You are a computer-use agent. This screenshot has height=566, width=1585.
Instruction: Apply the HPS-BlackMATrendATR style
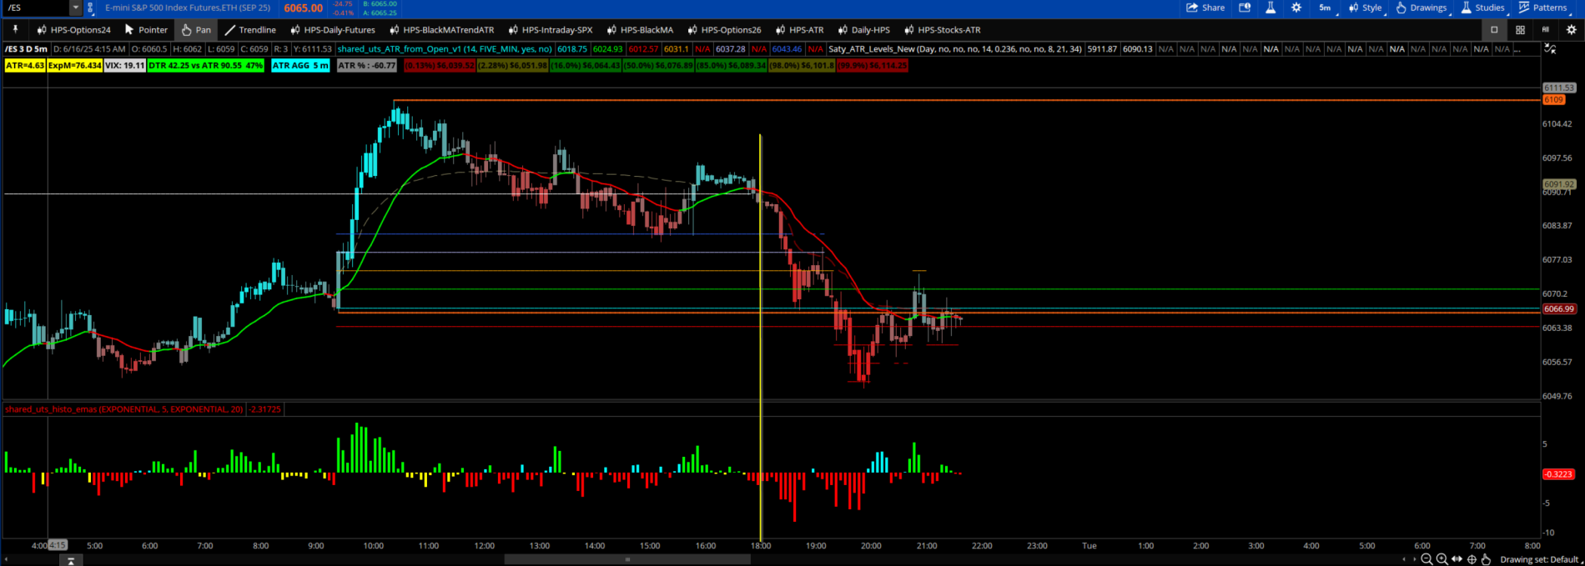tap(442, 29)
